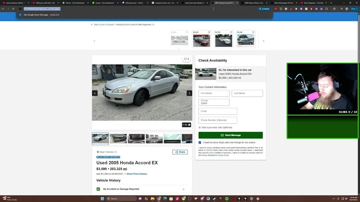The image size is (360, 202).
Task: Show previous photo with left arrow
Action: (95, 93)
